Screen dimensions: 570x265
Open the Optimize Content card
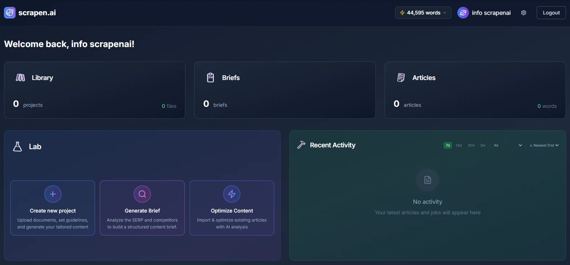pos(232,208)
